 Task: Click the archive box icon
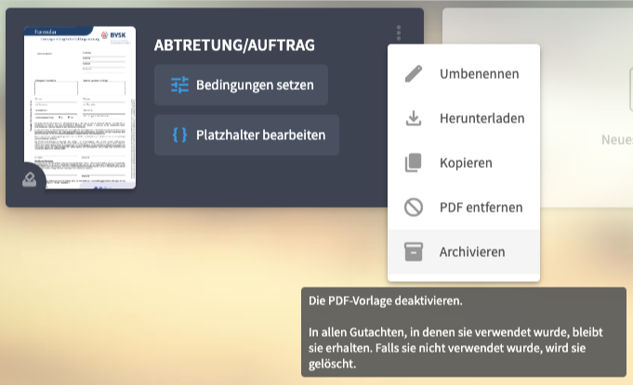(x=414, y=251)
